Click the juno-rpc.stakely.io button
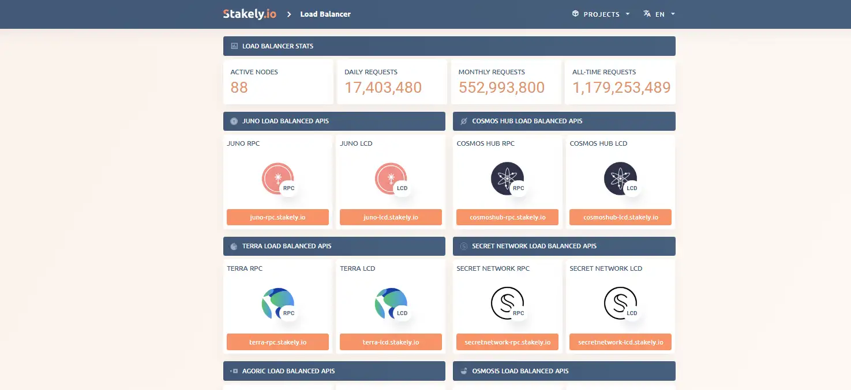851x390 pixels. coord(278,217)
